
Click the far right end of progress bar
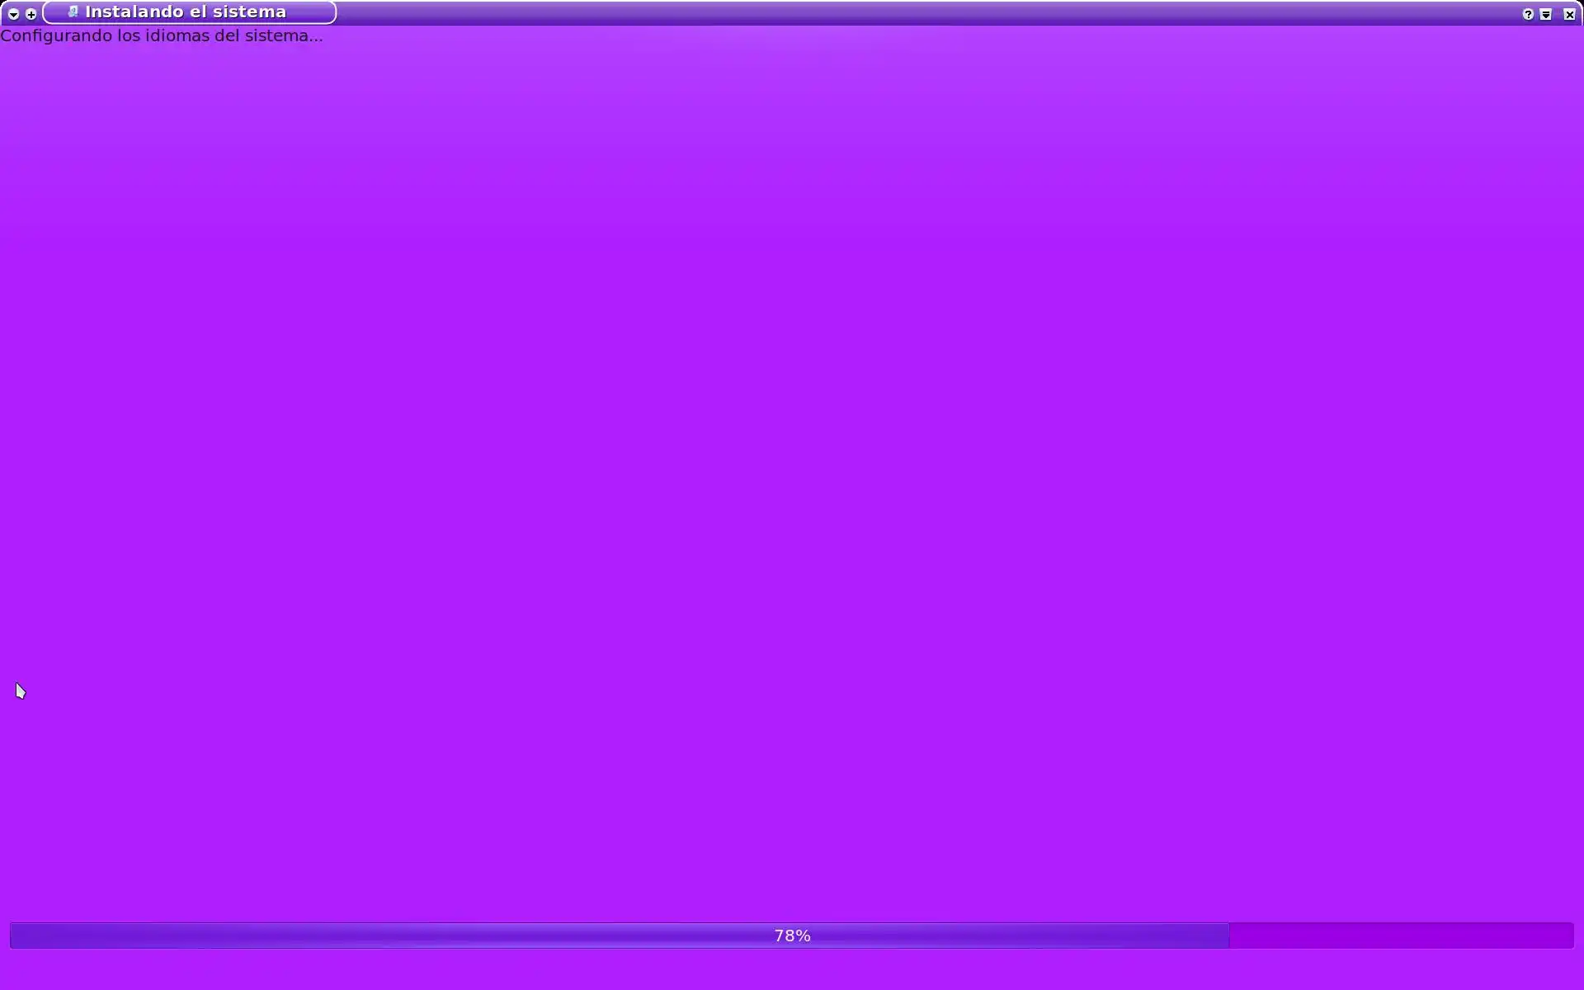click(1569, 936)
